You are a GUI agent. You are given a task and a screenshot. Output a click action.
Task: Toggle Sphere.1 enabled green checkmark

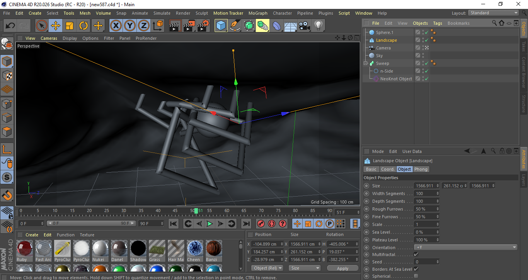point(427,32)
